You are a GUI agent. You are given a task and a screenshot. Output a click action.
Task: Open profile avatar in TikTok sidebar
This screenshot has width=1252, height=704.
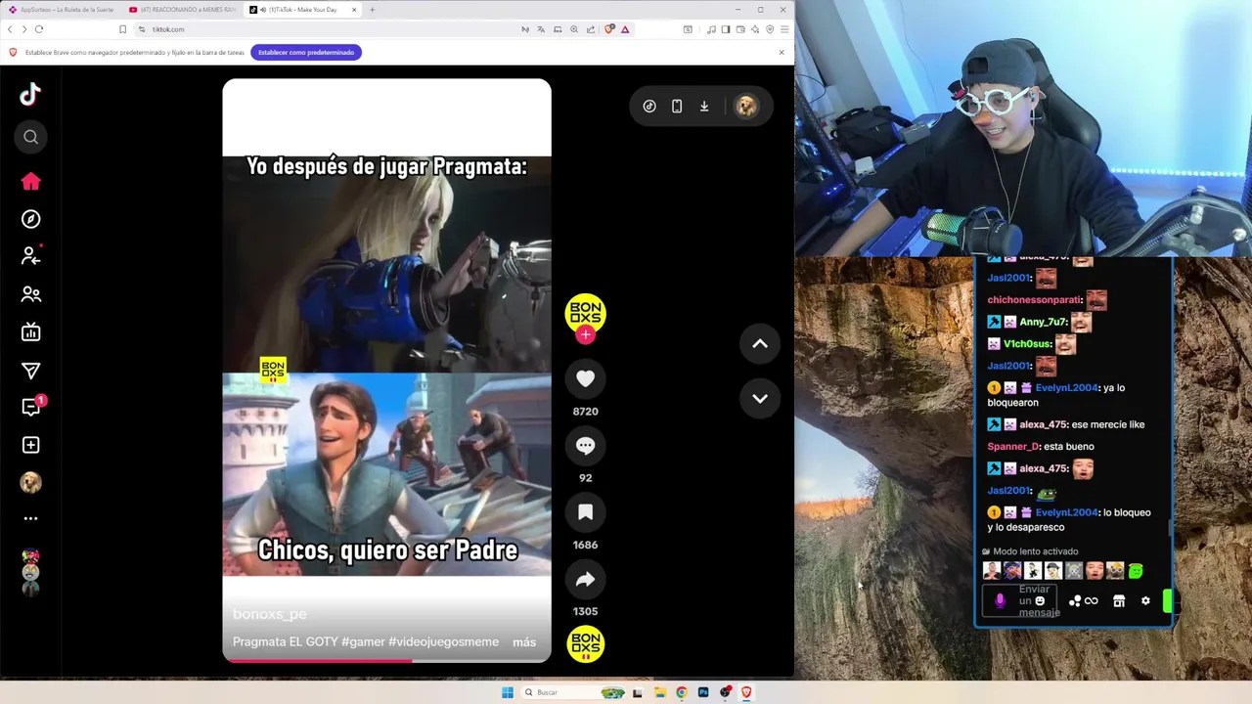point(30,483)
